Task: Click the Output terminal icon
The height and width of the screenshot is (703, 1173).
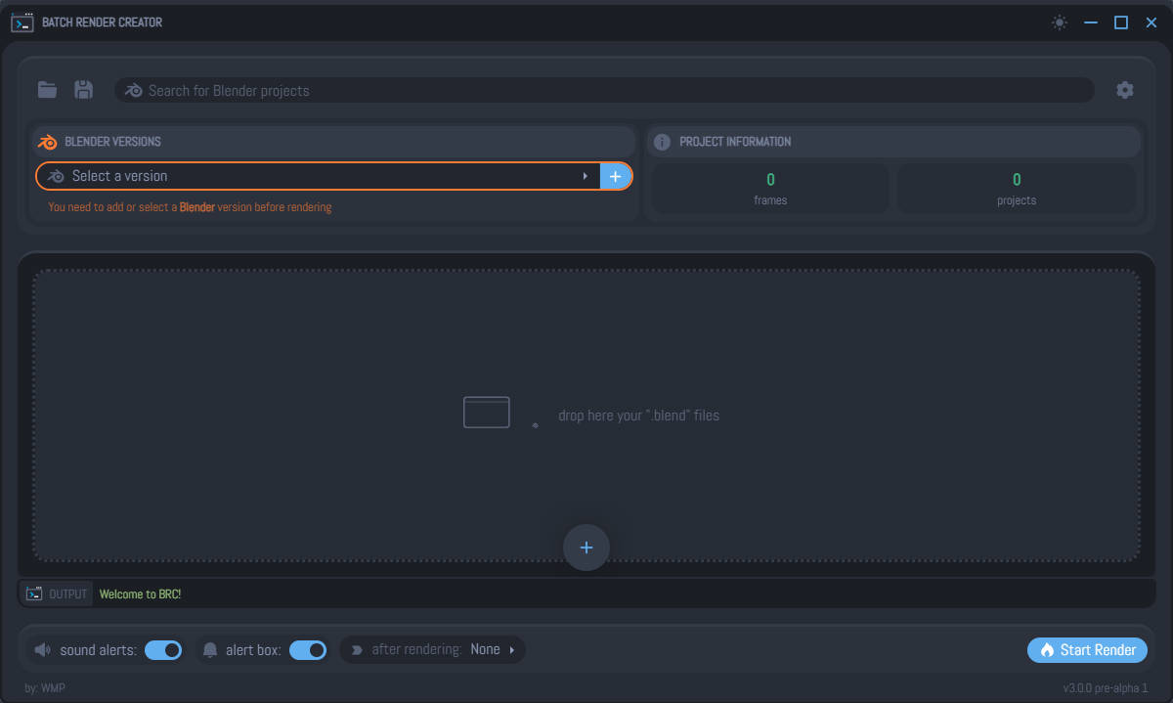Action: 34,593
